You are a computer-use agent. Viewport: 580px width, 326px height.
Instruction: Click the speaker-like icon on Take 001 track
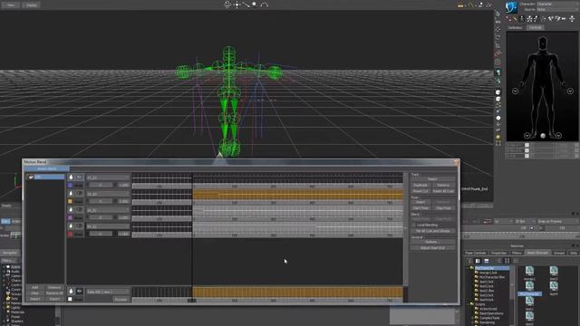[x=79, y=292]
